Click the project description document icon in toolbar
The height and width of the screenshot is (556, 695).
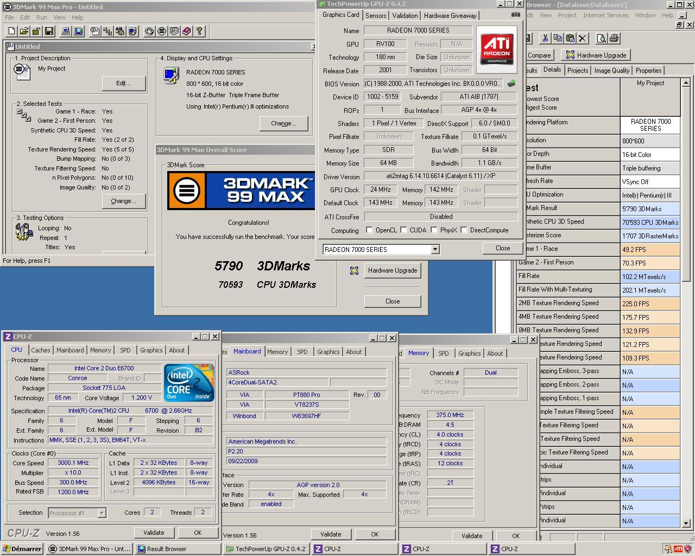[95, 31]
